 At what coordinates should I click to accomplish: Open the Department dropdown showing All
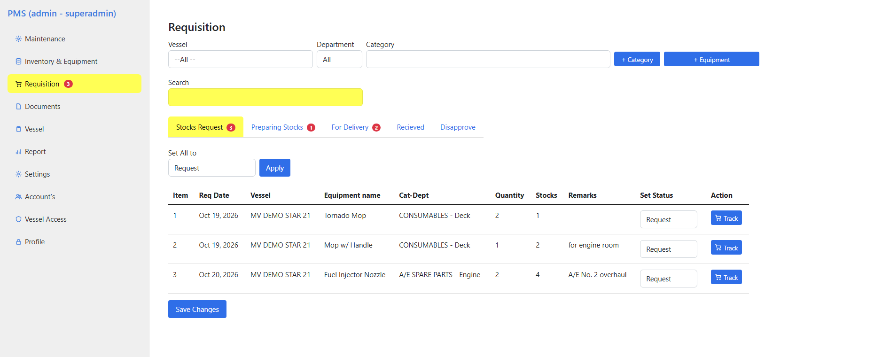point(339,59)
